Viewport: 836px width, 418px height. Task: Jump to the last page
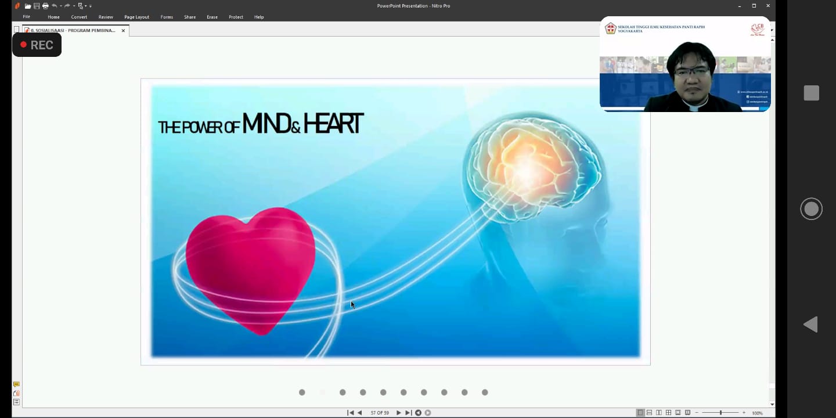[x=408, y=413]
